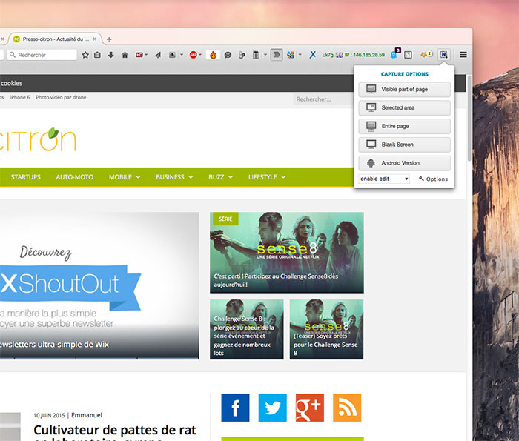Toggle the Nimbus screenshot N icon

(443, 55)
